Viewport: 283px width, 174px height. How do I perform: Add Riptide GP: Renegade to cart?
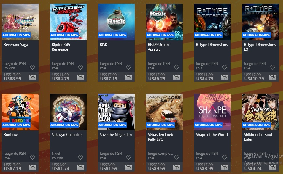click(x=81, y=77)
